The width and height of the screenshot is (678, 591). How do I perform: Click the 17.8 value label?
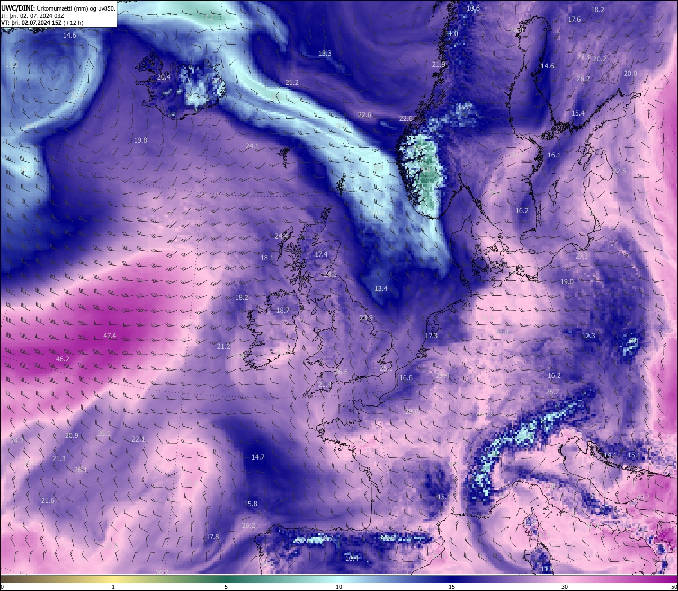pos(212,537)
